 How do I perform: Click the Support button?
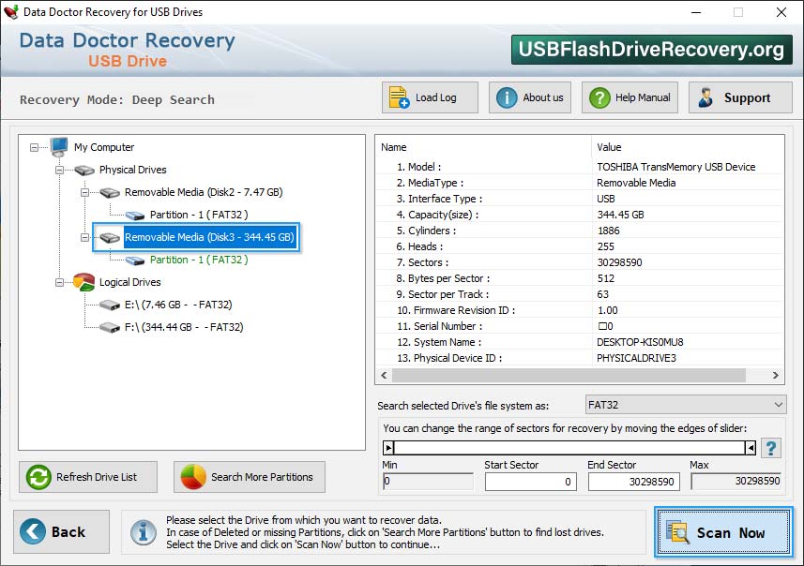[x=740, y=97]
